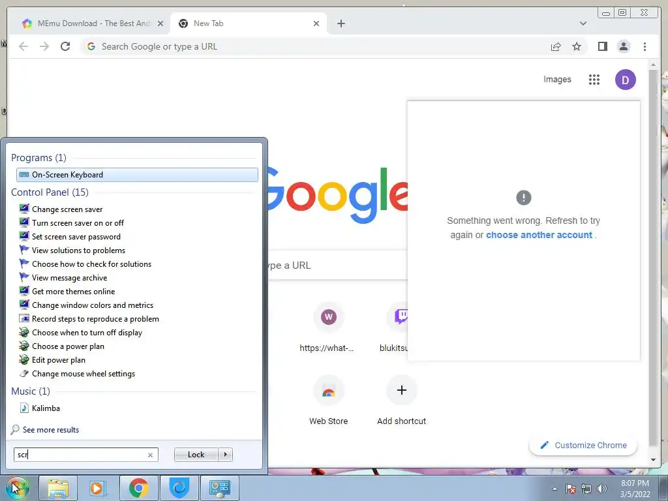Screen dimensions: 668x501
Task: Click the Lock button
Action: click(196, 455)
